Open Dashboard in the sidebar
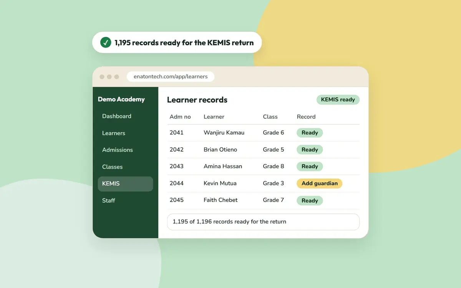This screenshot has width=461, height=288. pyautogui.click(x=117, y=116)
